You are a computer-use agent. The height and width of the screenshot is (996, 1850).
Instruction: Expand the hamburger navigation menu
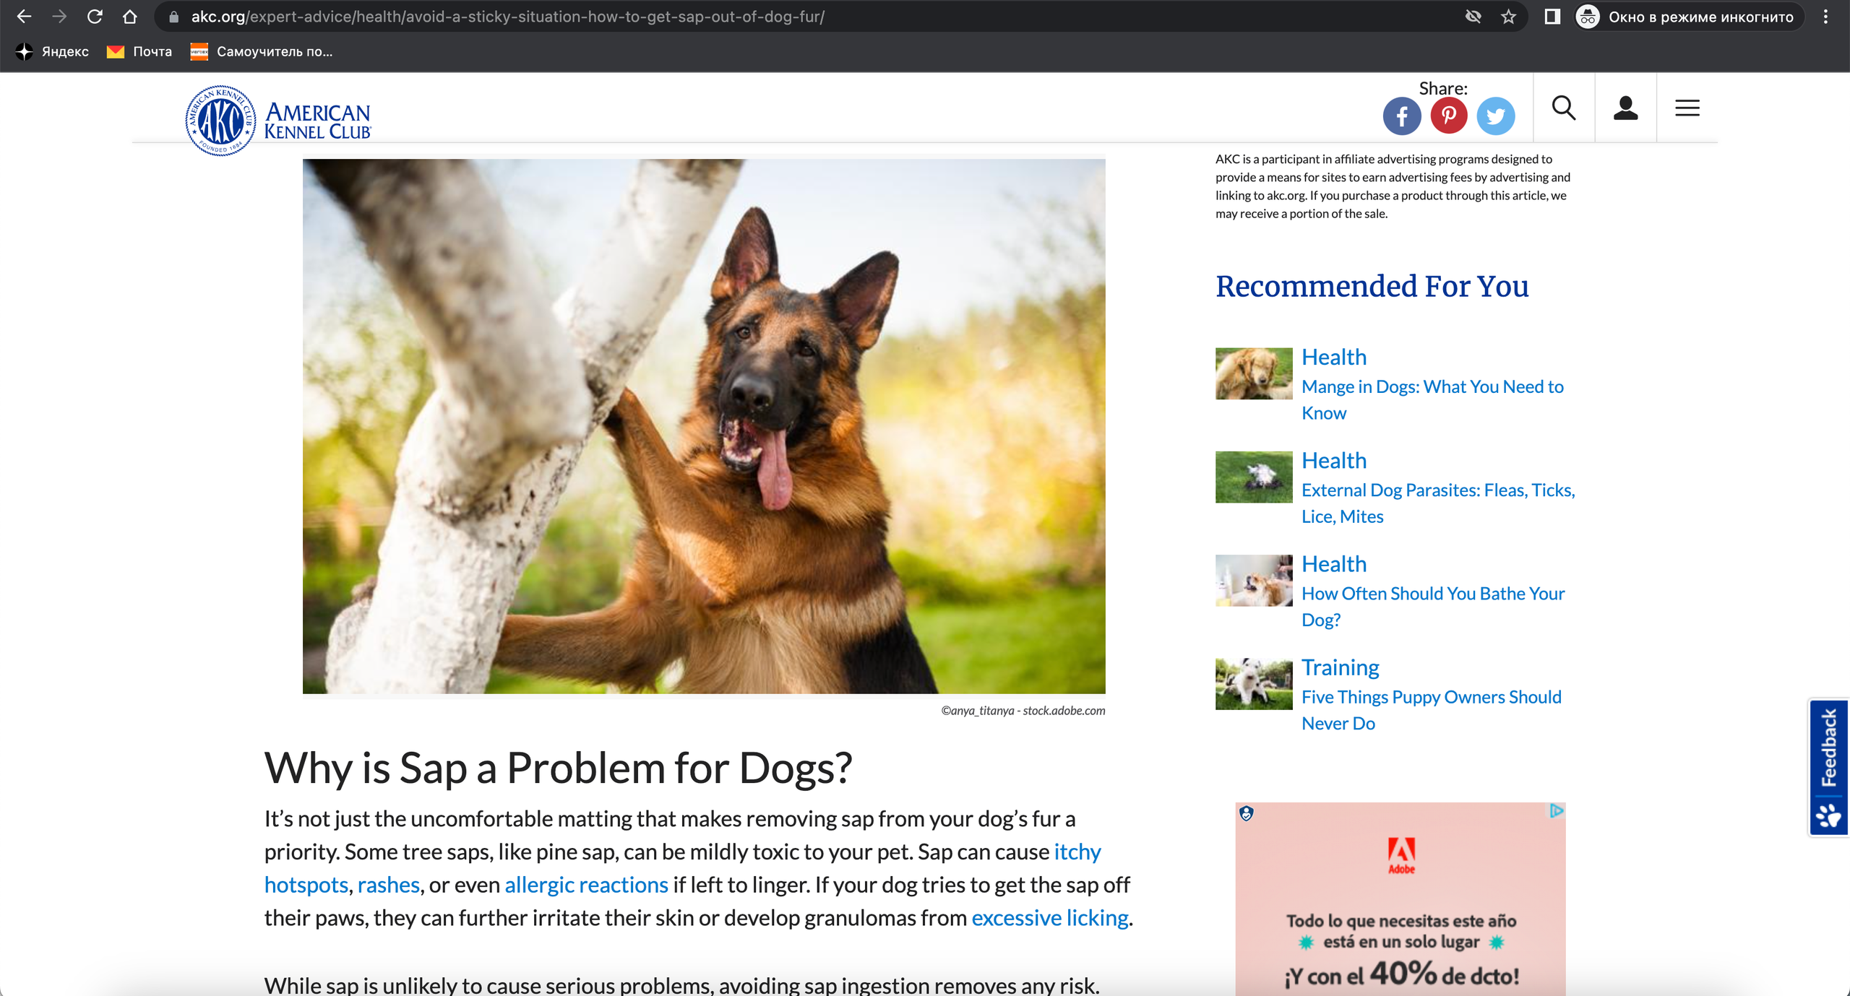pyautogui.click(x=1687, y=108)
